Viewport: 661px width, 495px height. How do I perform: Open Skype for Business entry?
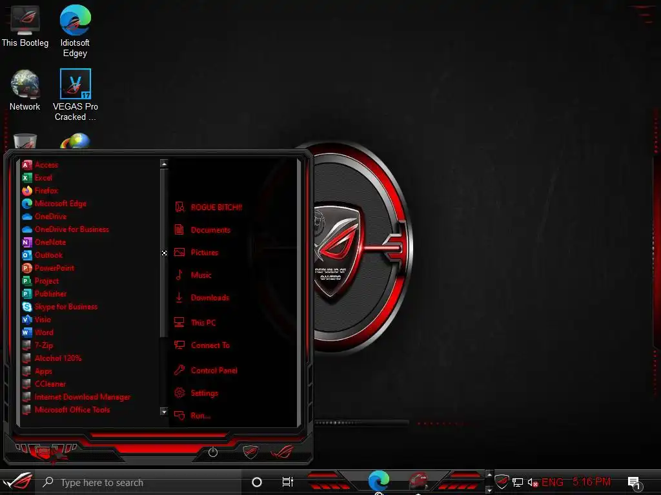coord(60,307)
